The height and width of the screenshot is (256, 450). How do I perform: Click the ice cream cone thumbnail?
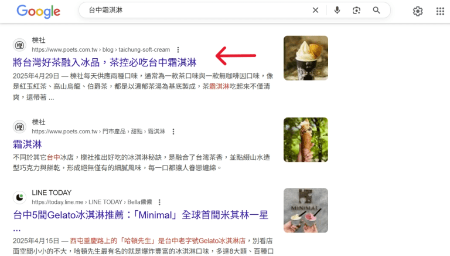(306, 140)
